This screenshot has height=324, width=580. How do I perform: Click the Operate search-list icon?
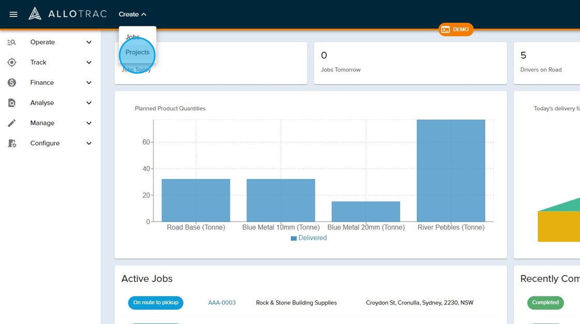coord(12,42)
